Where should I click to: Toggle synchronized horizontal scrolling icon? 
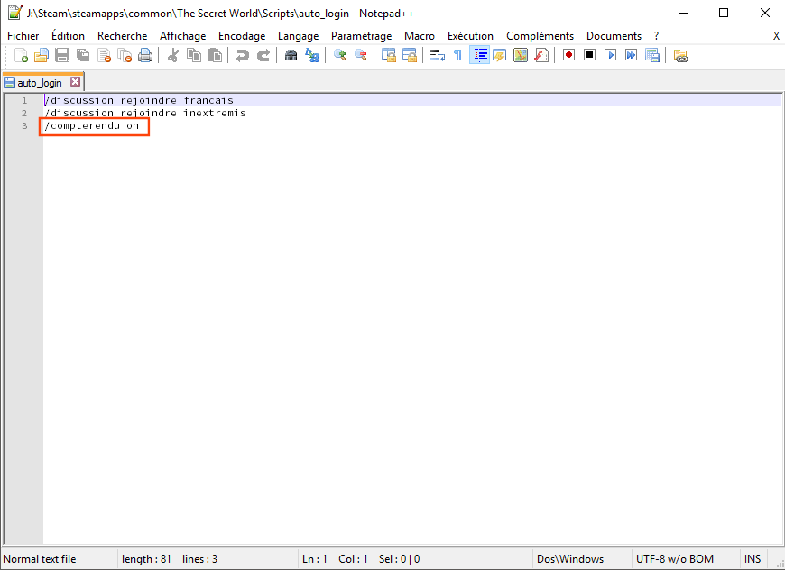pos(410,55)
